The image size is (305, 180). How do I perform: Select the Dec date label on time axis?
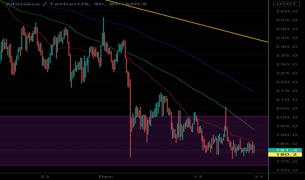(106, 177)
